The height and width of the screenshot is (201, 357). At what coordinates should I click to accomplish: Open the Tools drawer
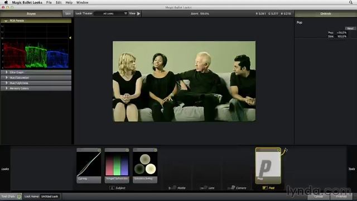pos(351,169)
